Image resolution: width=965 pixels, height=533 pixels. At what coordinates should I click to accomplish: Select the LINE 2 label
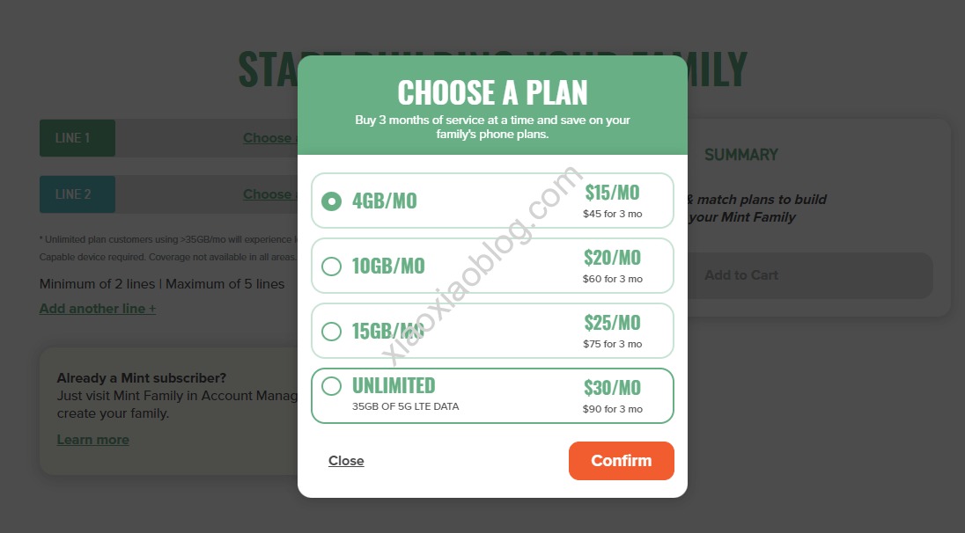pos(77,194)
